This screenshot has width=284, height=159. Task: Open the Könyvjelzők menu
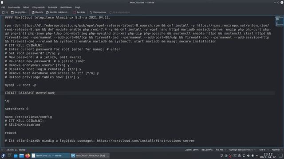[39, 8]
